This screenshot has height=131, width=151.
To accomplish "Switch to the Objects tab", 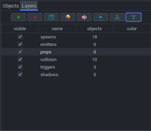I will [11, 6].
